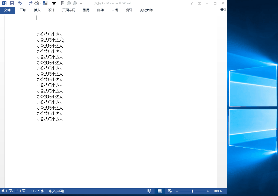This screenshot has height=196, width=278.
Task: Click the Save icon in quick access toolbar
Action: click(x=12, y=3)
